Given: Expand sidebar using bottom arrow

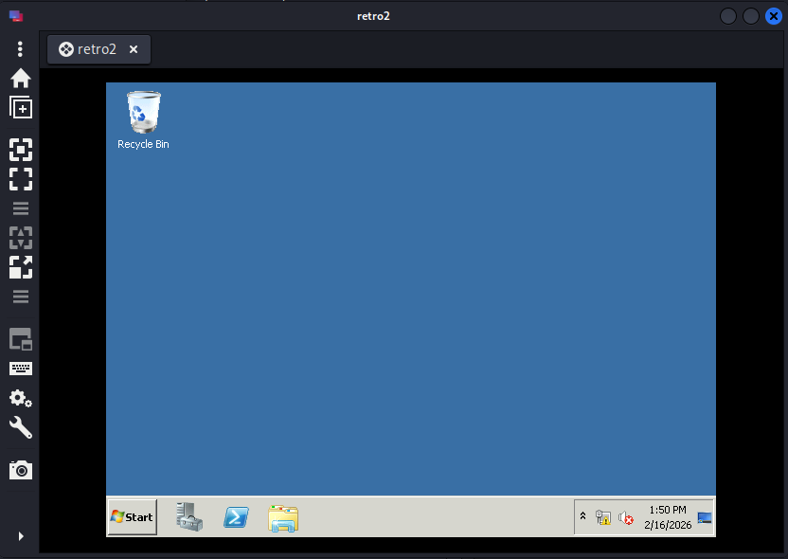Looking at the screenshot, I should (x=20, y=536).
